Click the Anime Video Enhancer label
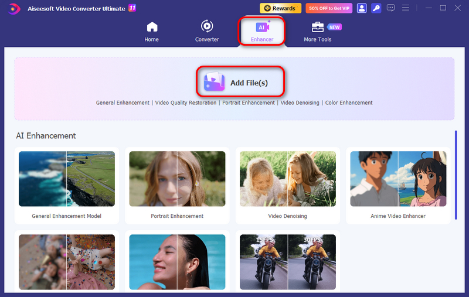This screenshot has height=297, width=469. click(x=398, y=216)
